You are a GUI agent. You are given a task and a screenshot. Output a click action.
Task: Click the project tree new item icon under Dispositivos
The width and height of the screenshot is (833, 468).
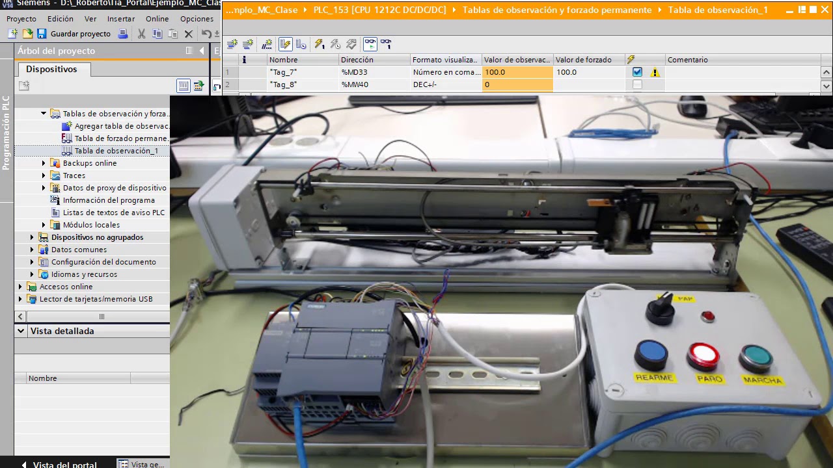(x=24, y=85)
